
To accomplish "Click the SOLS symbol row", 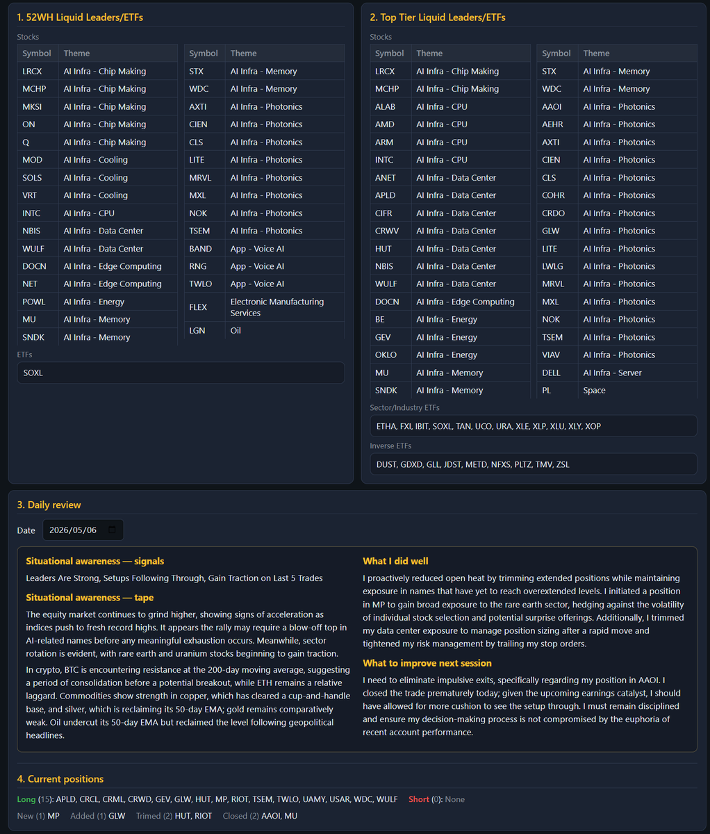I will pos(98,178).
